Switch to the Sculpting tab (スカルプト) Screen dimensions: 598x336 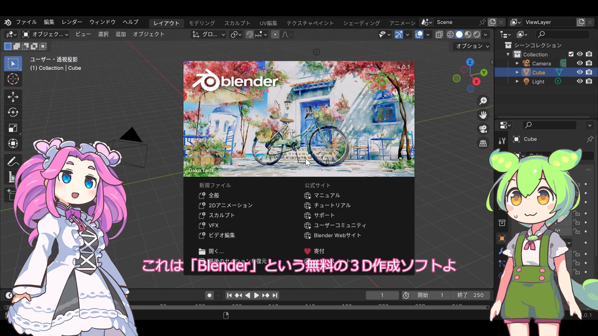pyautogui.click(x=237, y=23)
